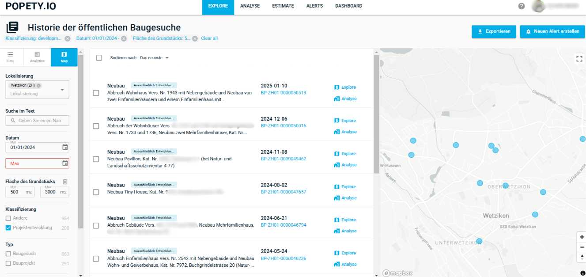Click the help question mark icon
This screenshot has height=277, width=586.
pos(522,6)
